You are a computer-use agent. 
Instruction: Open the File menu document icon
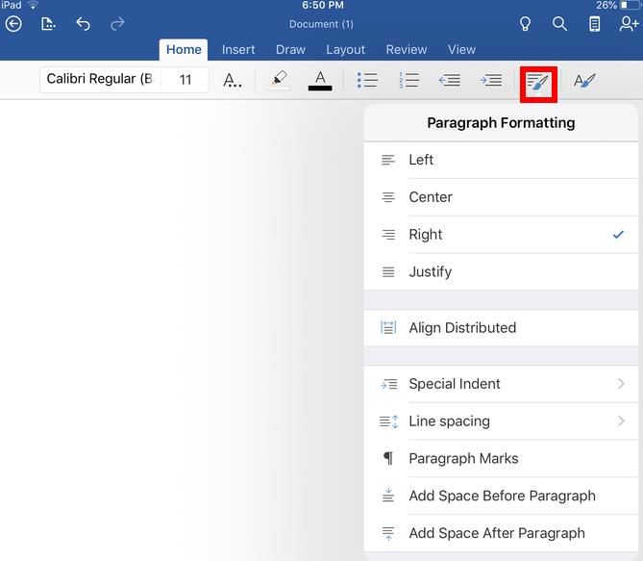[x=48, y=24]
